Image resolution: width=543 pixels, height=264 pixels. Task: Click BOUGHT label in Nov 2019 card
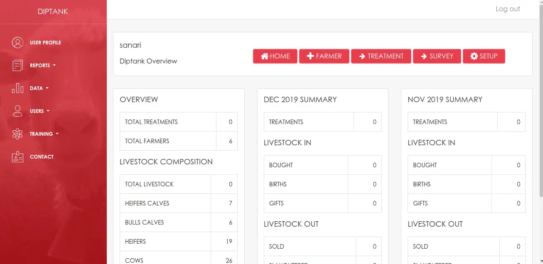click(x=425, y=165)
